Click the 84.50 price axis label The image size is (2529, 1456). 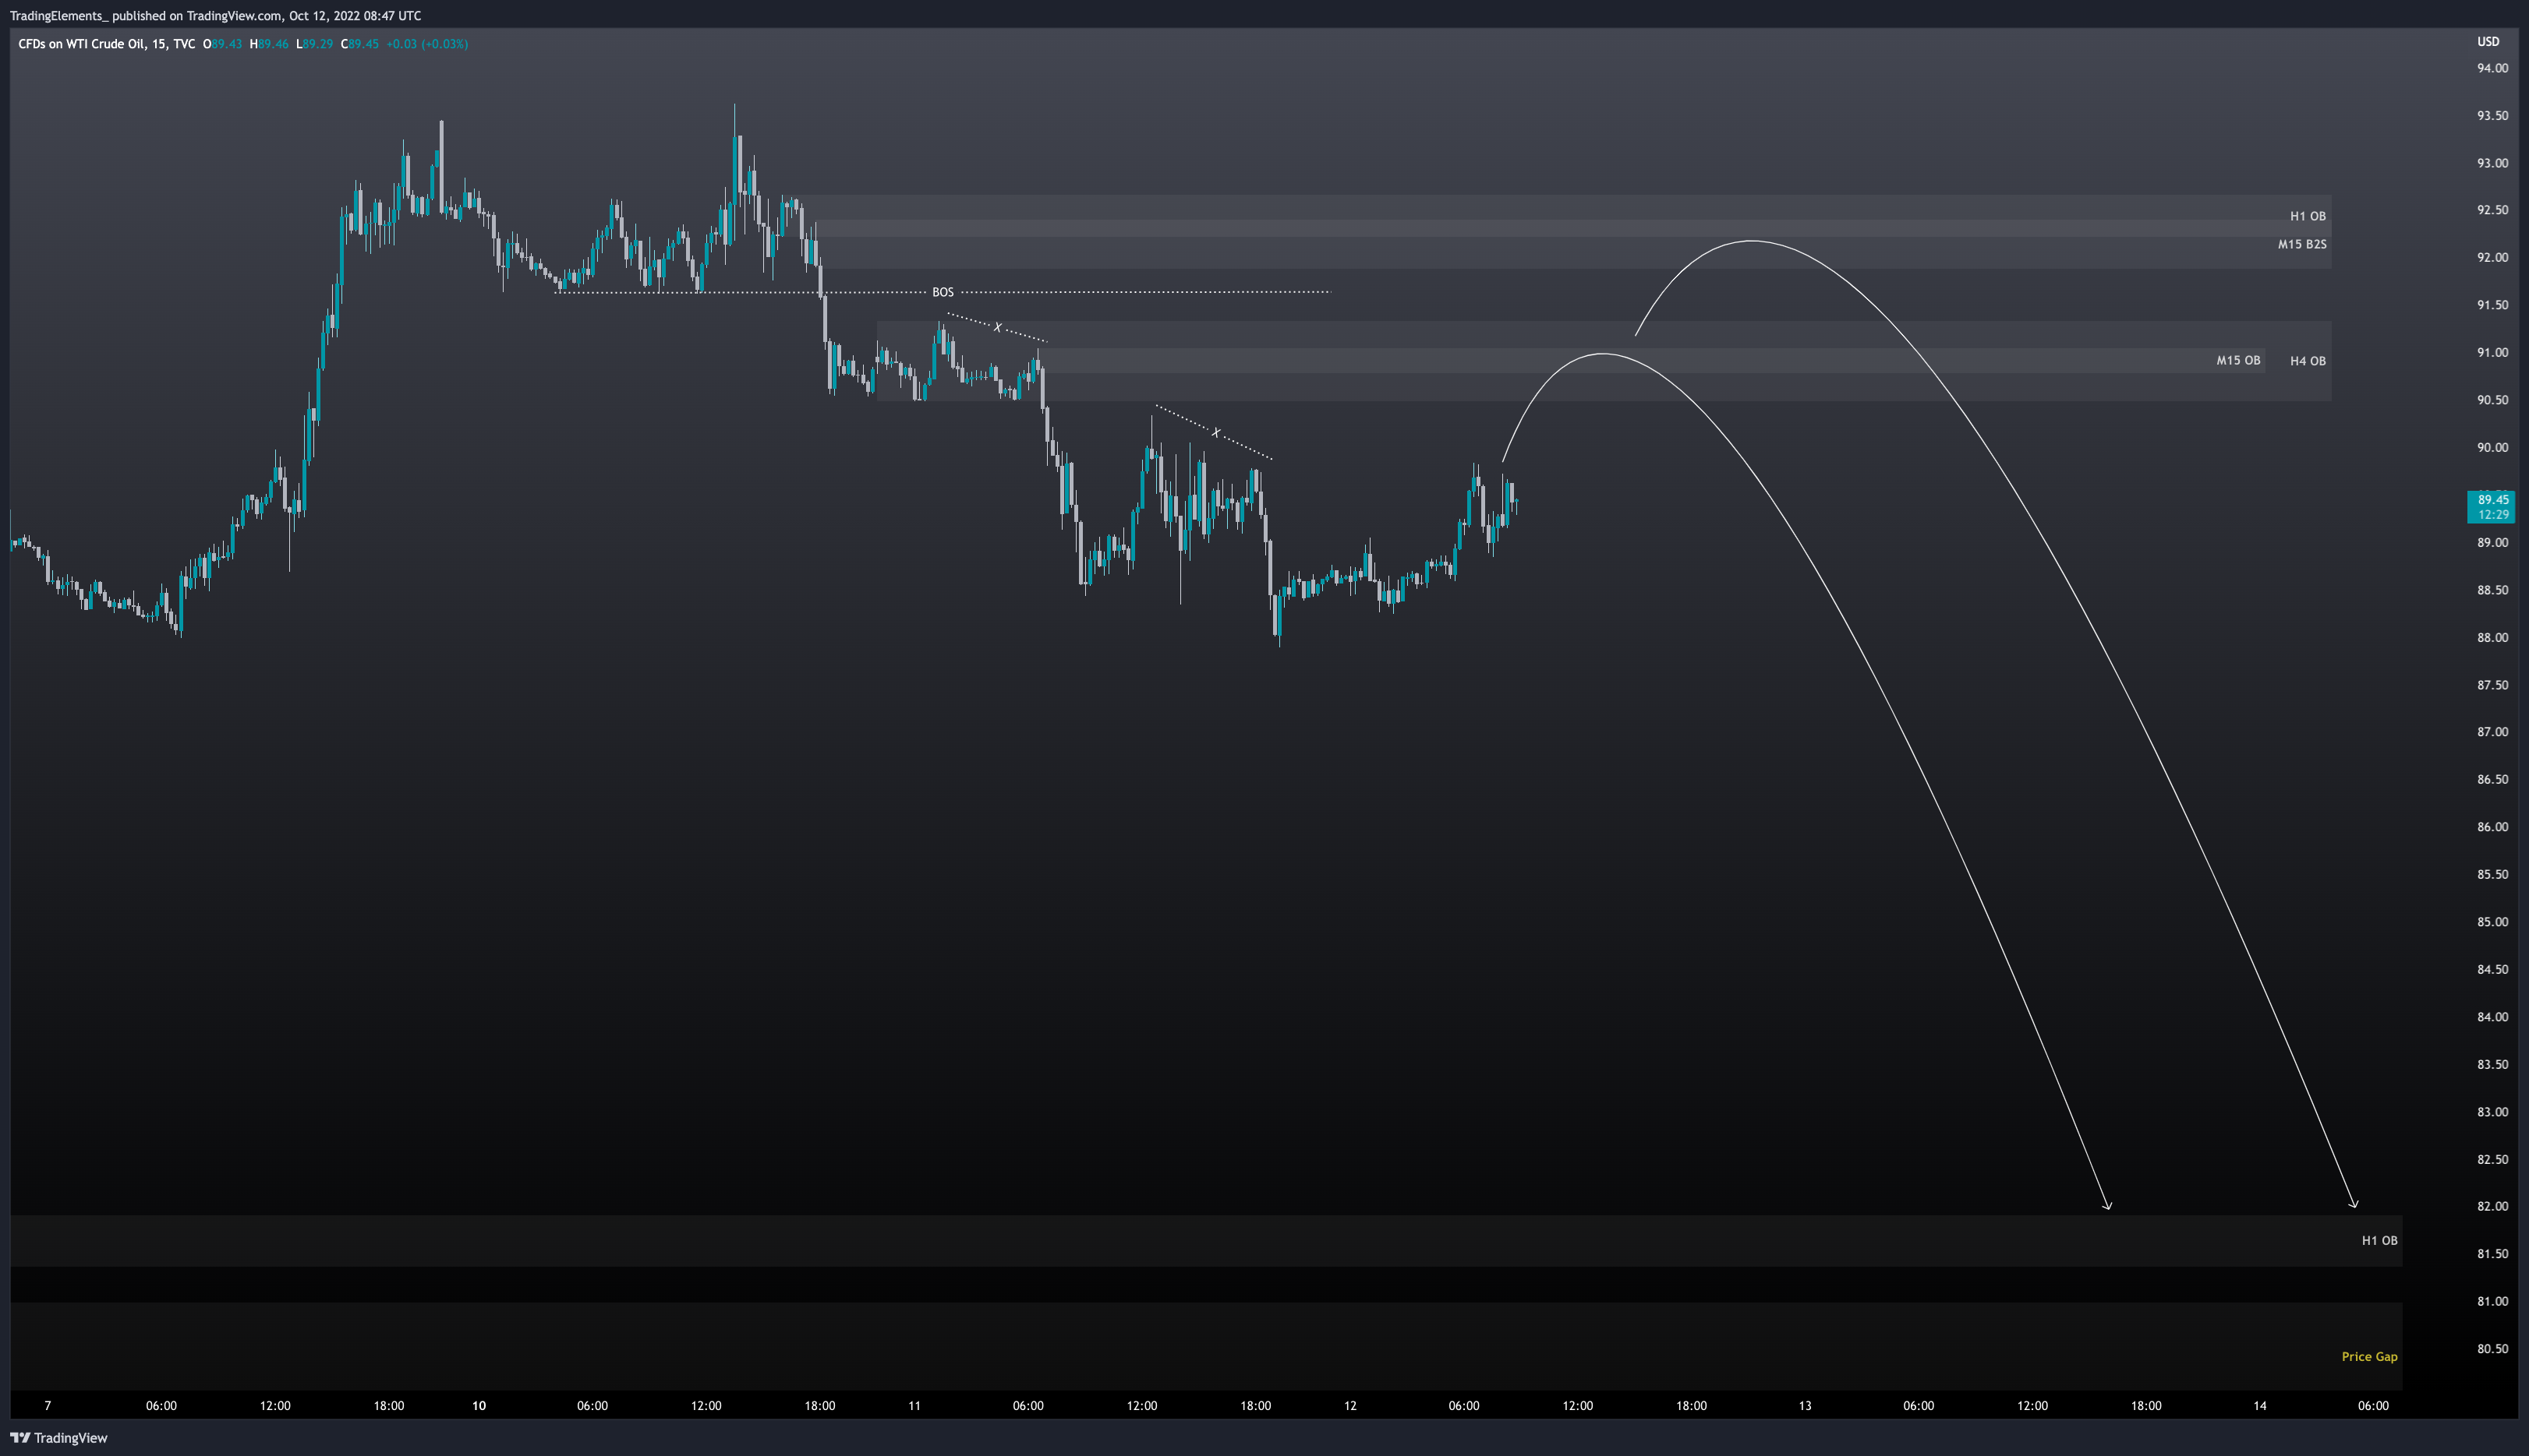point(2492,970)
